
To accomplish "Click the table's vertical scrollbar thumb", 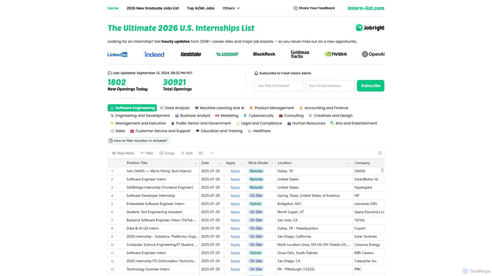I will point(382,170).
